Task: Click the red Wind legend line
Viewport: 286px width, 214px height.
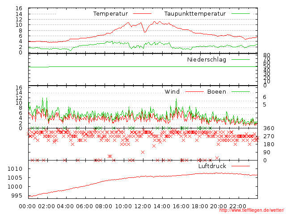Action: pos(194,92)
